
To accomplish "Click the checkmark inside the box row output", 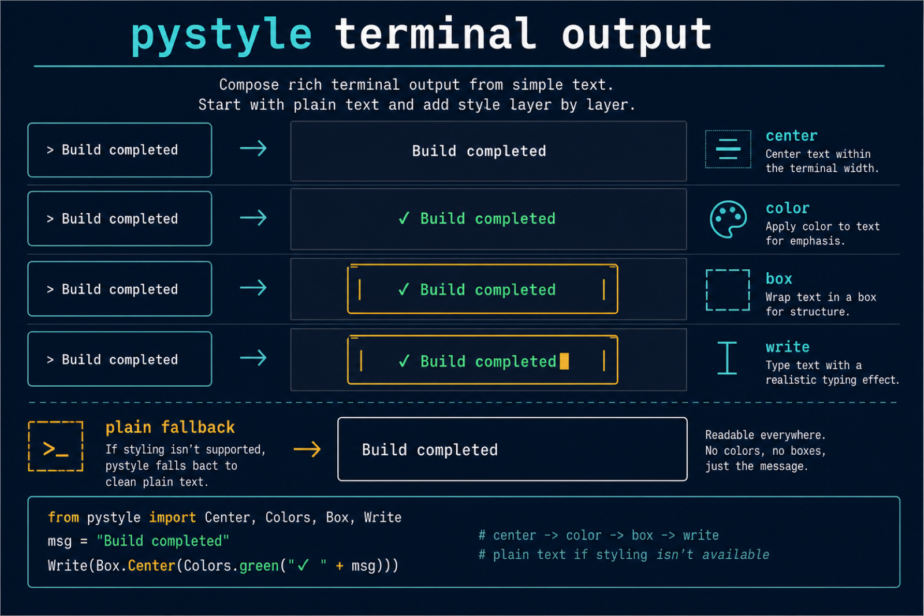I will pyautogui.click(x=404, y=290).
